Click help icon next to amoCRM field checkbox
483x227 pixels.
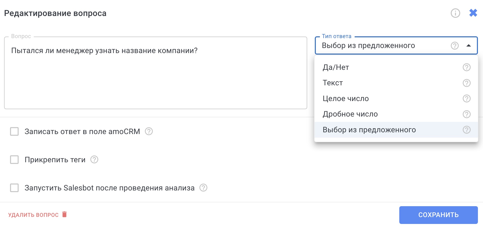pos(149,131)
